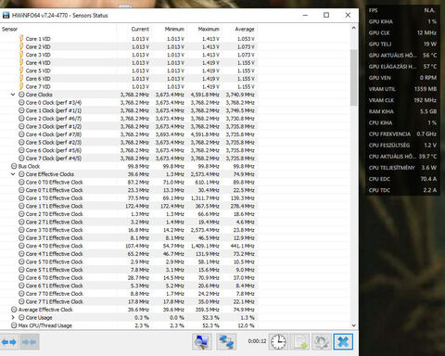Click the expand columns blue arrows button
Image resolution: width=445 pixels, height=356 pixels.
click(9, 342)
